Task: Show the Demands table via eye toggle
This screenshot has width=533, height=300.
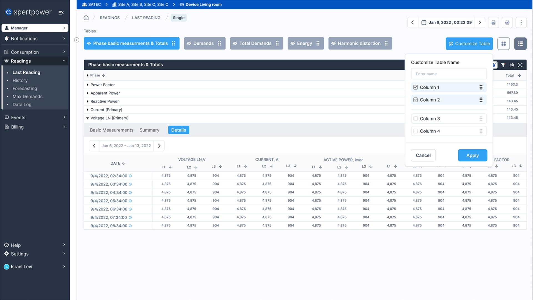Action: tap(189, 43)
